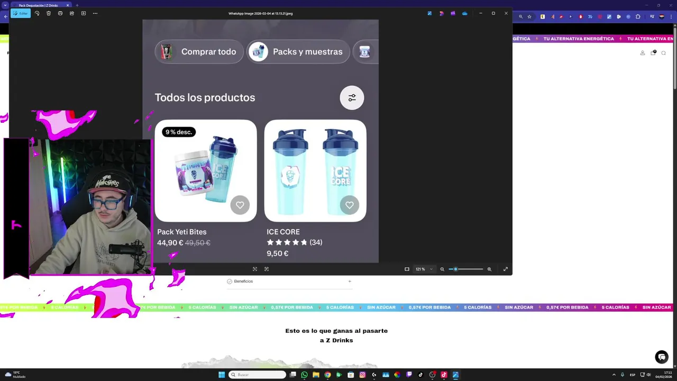Open Twitch from the taskbar
This screenshot has width=677, height=381.
409,375
